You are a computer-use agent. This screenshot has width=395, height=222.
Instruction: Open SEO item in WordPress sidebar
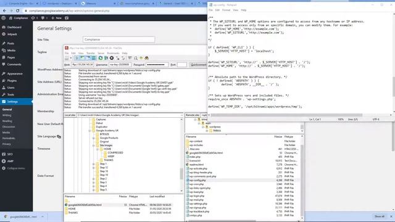tap(10, 154)
